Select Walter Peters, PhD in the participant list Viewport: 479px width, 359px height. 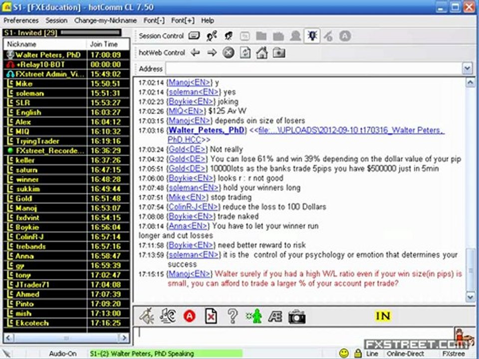pyautogui.click(x=66, y=55)
